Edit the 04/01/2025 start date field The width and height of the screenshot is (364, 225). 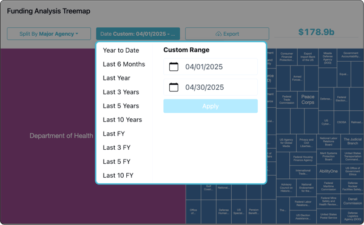tap(211, 67)
